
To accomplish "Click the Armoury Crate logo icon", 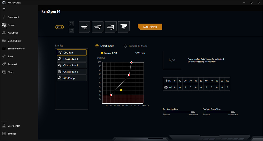I will coord(4,3).
